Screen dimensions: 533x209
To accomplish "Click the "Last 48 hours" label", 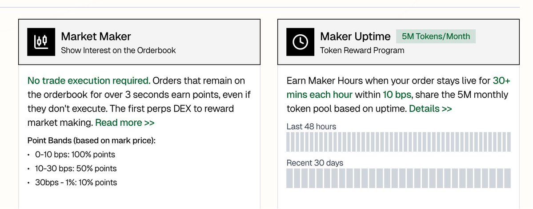I will (x=311, y=127).
